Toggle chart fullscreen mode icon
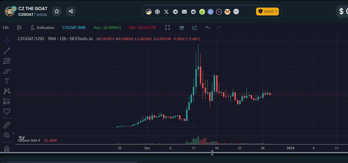Image resolution: width=348 pixels, height=163 pixels. tap(167, 28)
